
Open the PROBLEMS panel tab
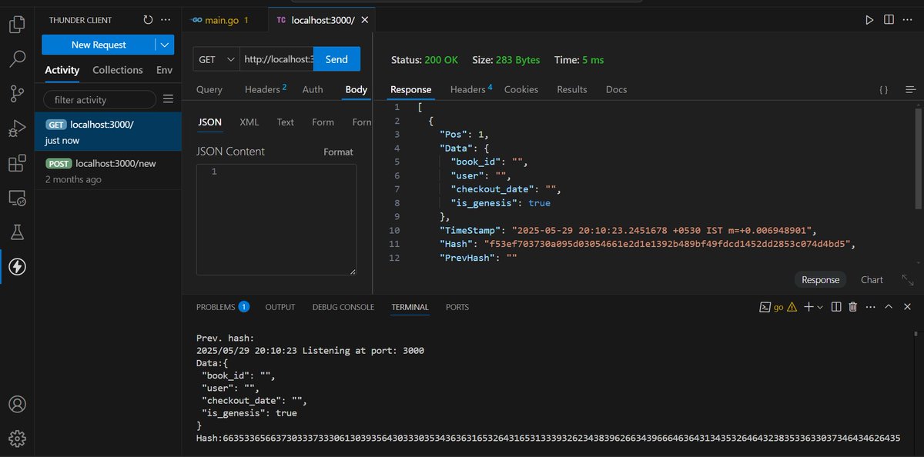tap(223, 307)
